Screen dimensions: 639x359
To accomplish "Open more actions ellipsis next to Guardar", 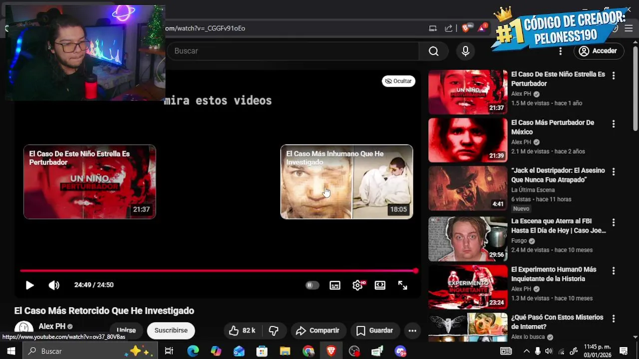I will [x=412, y=331].
